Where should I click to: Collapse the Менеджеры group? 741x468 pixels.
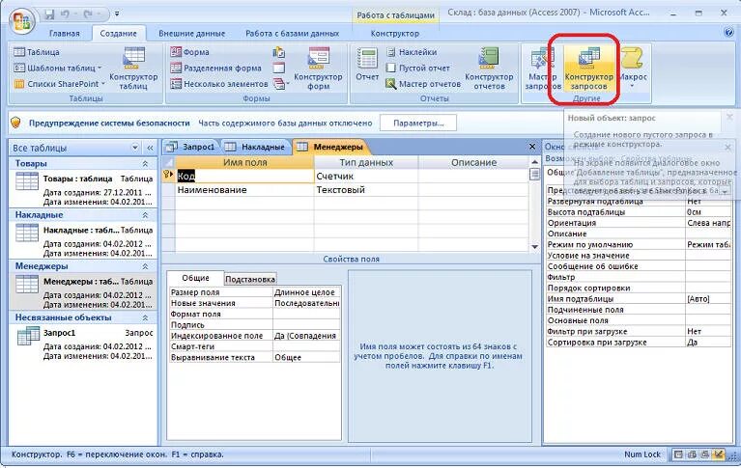point(145,266)
